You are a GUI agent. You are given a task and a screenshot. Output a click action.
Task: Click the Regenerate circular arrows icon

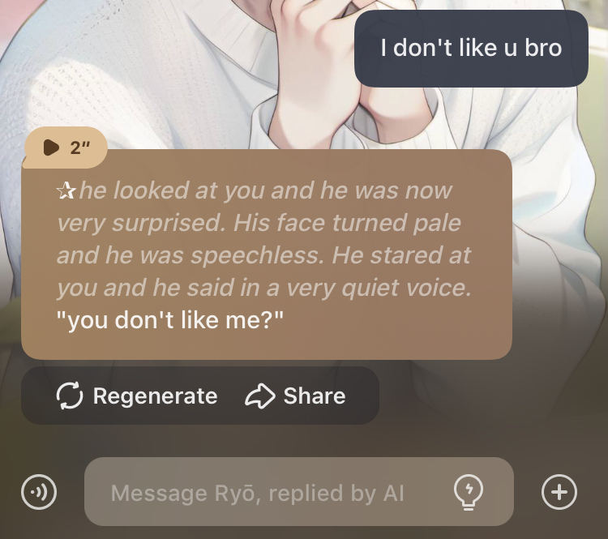pos(70,396)
